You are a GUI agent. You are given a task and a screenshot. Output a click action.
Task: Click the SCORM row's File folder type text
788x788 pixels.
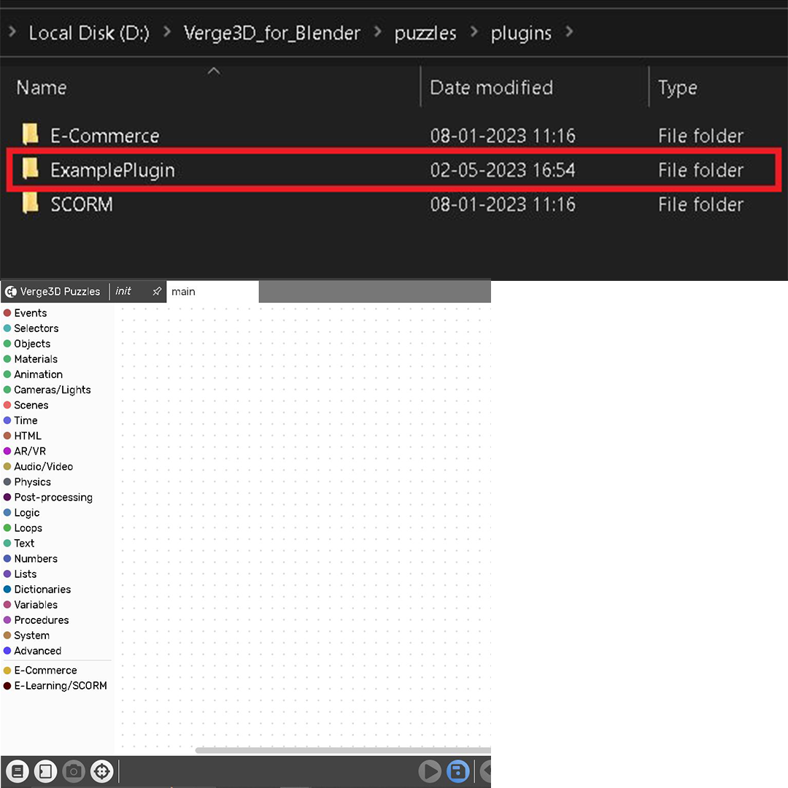click(700, 204)
